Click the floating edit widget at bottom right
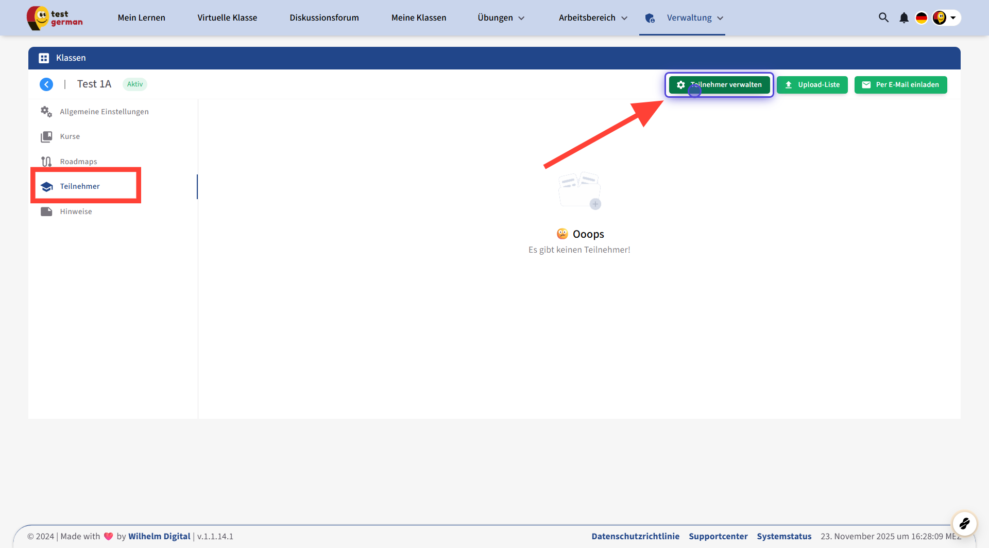This screenshot has width=989, height=548. (x=964, y=524)
